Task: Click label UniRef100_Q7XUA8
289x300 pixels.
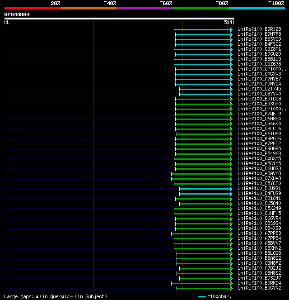Action: click(259, 178)
